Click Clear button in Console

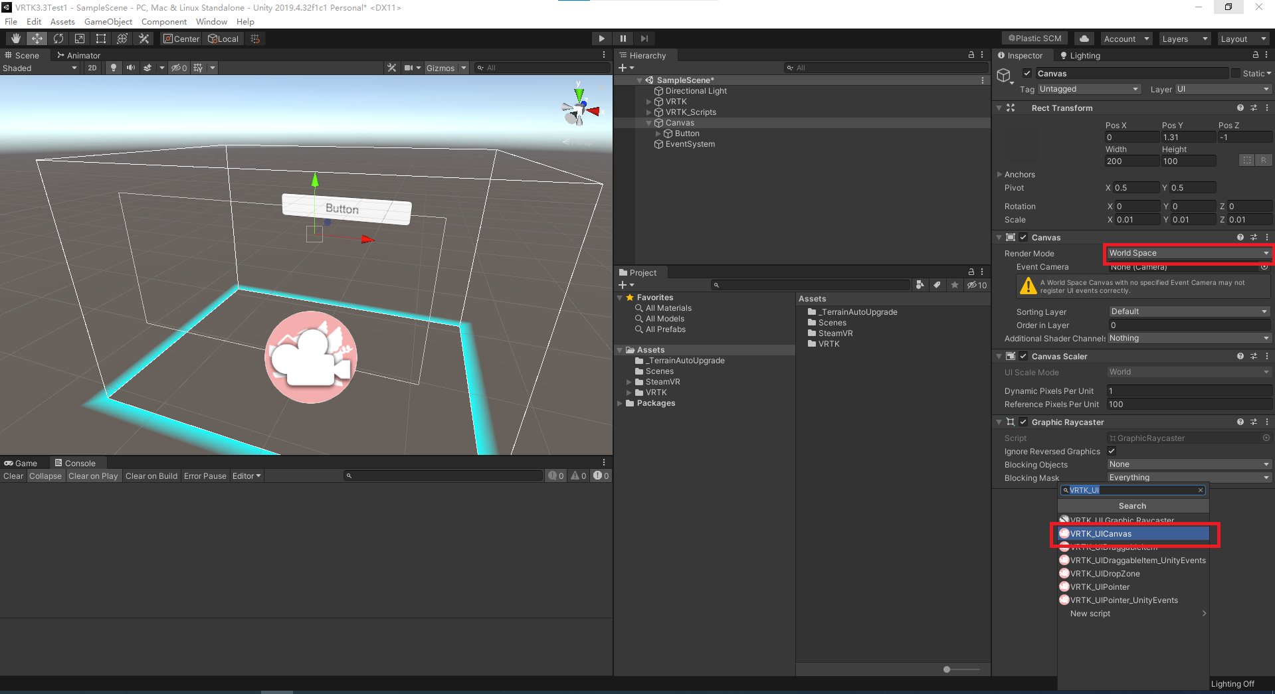13,476
